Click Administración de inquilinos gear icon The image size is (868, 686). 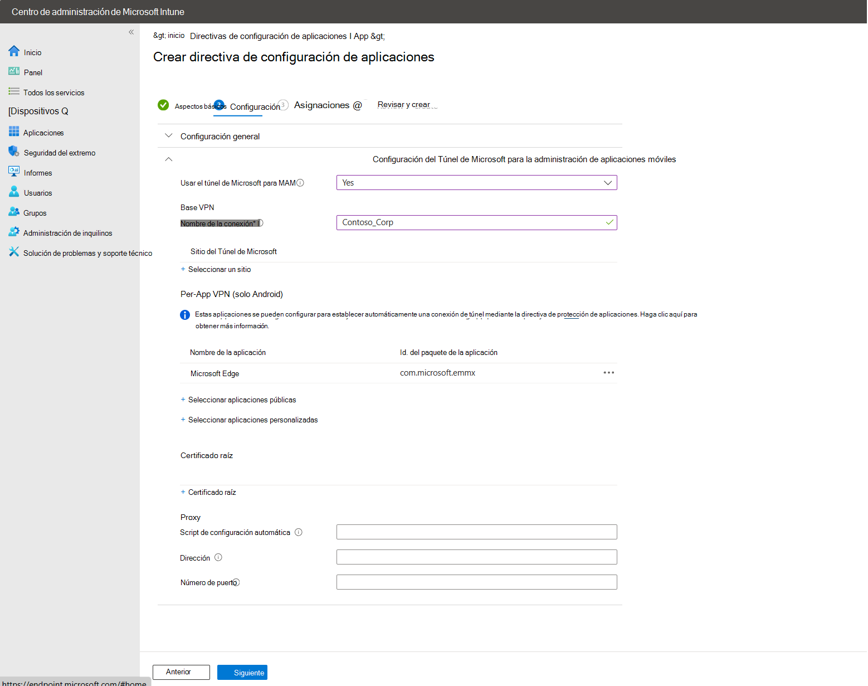(14, 232)
